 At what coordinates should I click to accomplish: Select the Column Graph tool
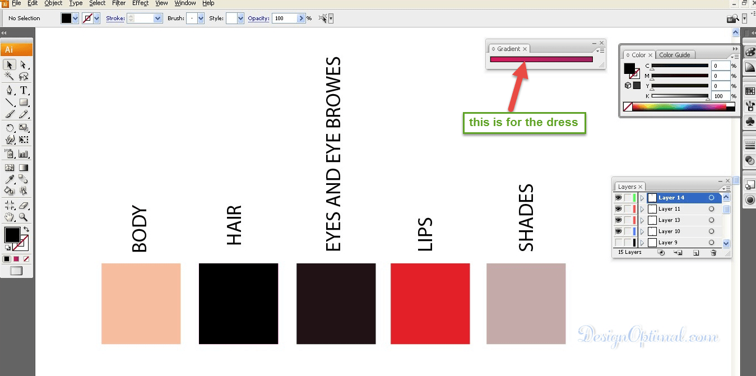(x=24, y=154)
